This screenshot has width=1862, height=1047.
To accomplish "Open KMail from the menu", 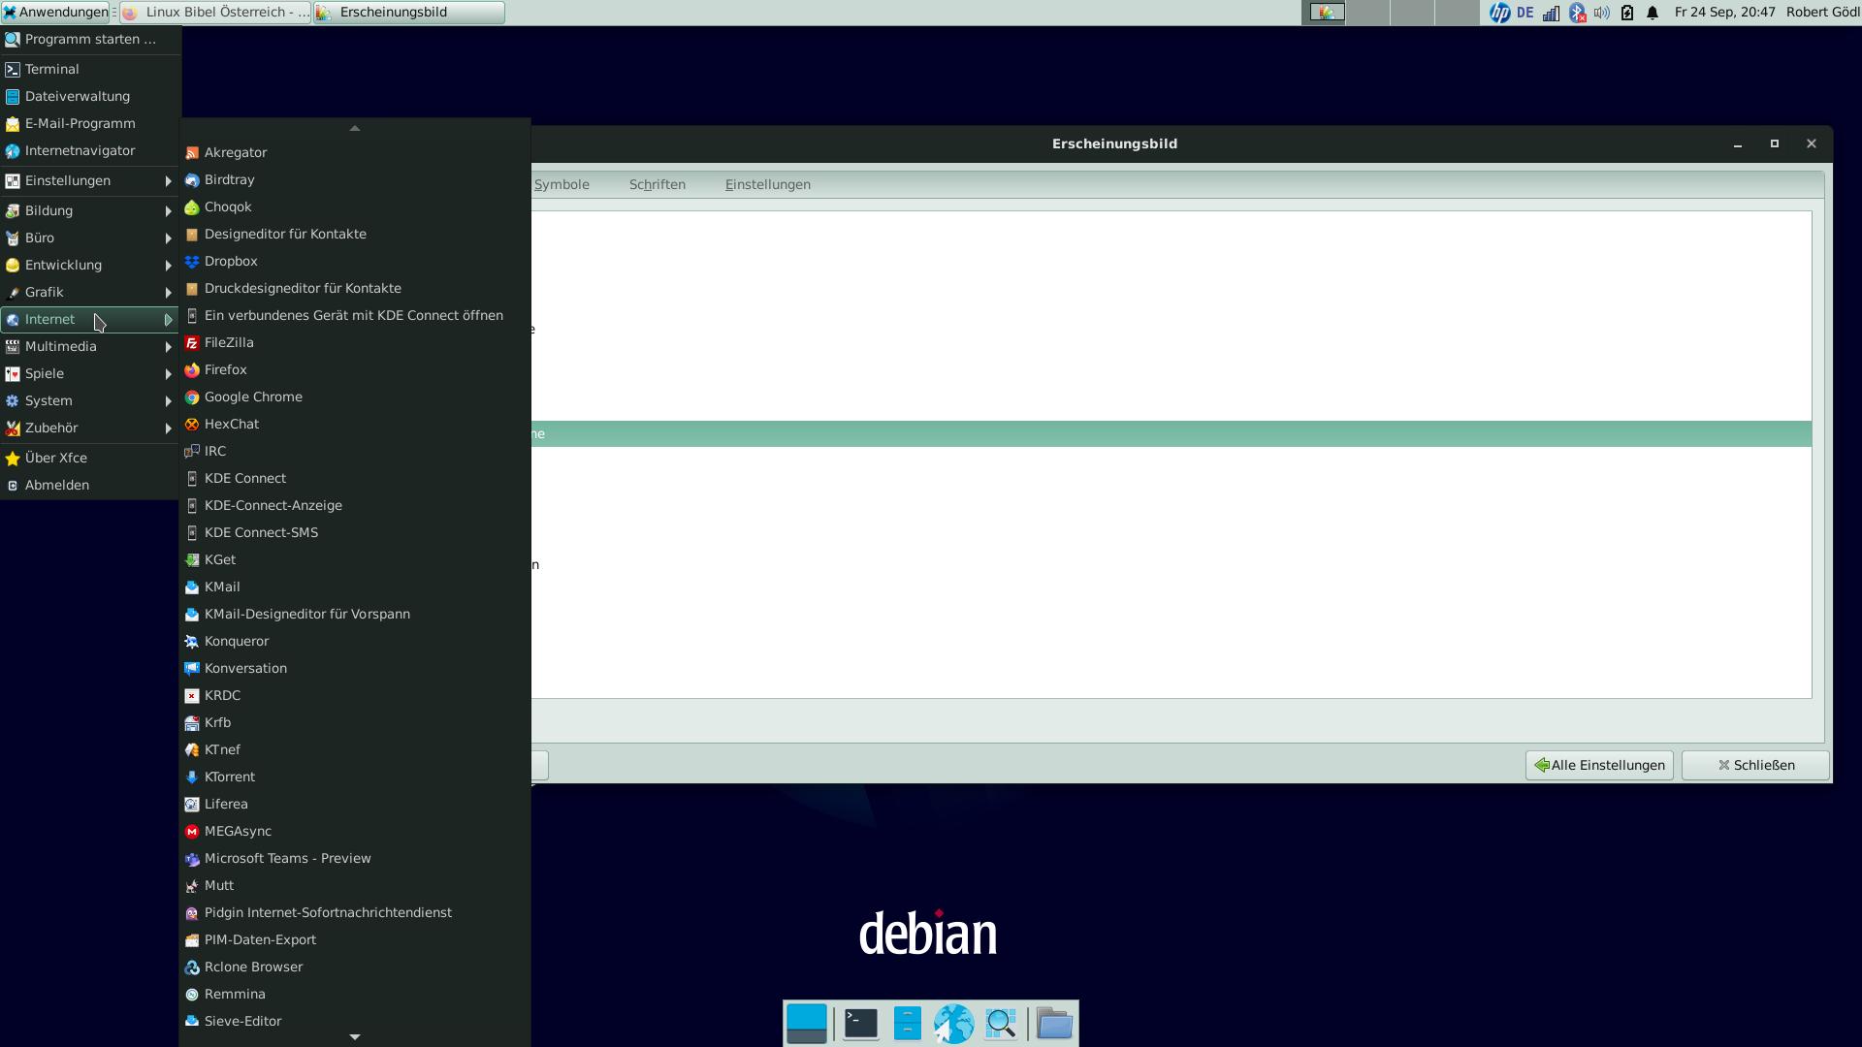I will (222, 587).
